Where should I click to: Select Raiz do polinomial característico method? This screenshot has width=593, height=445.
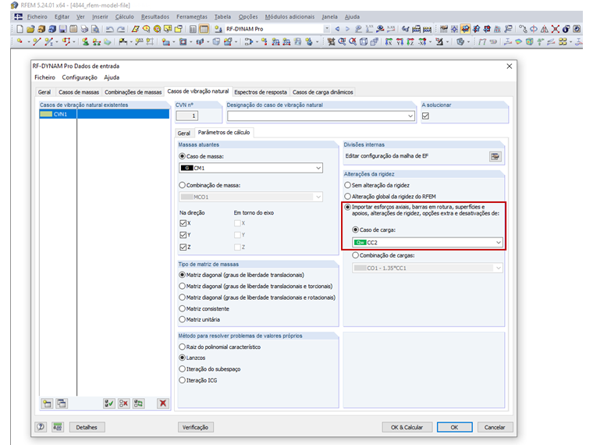[183, 347]
